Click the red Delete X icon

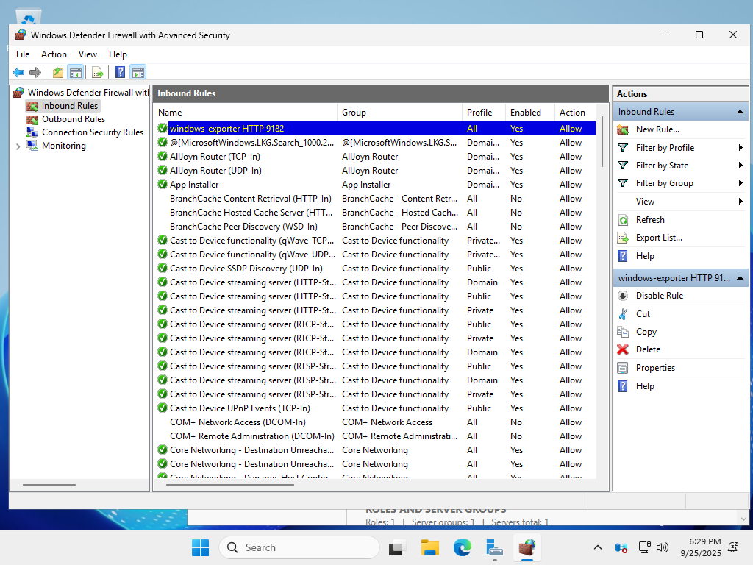tap(623, 349)
